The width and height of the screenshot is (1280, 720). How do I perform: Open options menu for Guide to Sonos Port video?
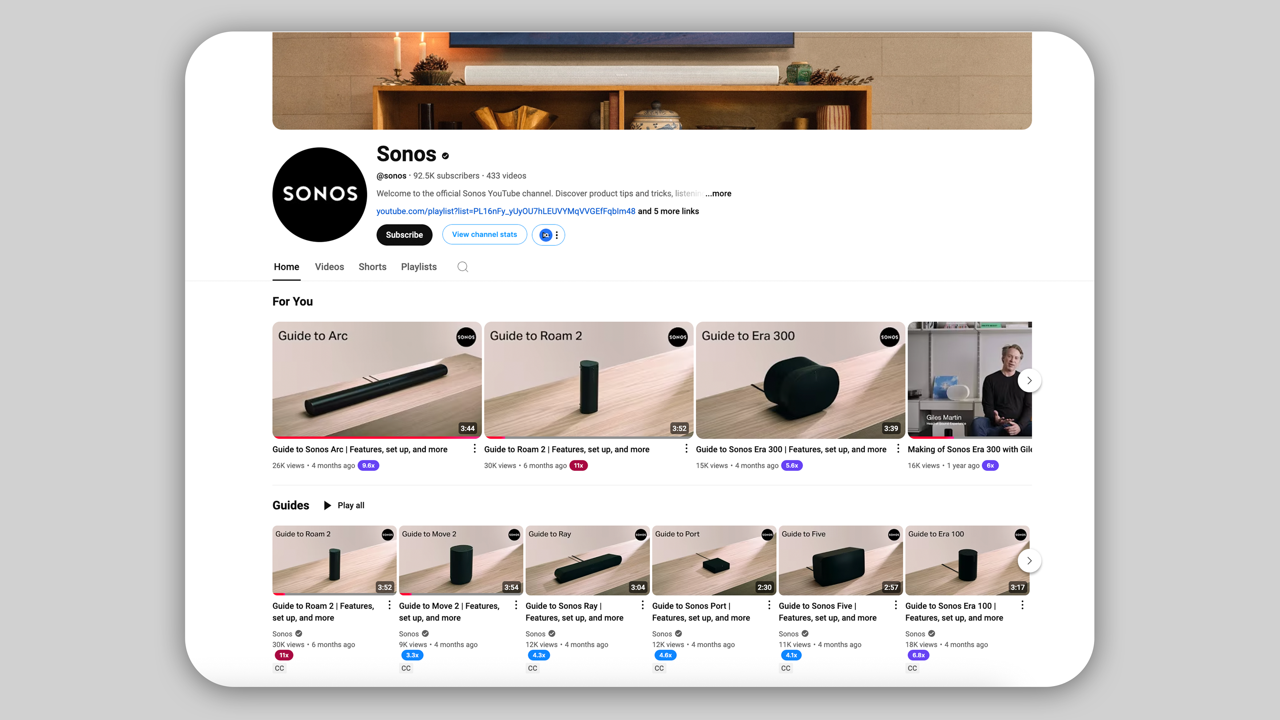(x=769, y=605)
